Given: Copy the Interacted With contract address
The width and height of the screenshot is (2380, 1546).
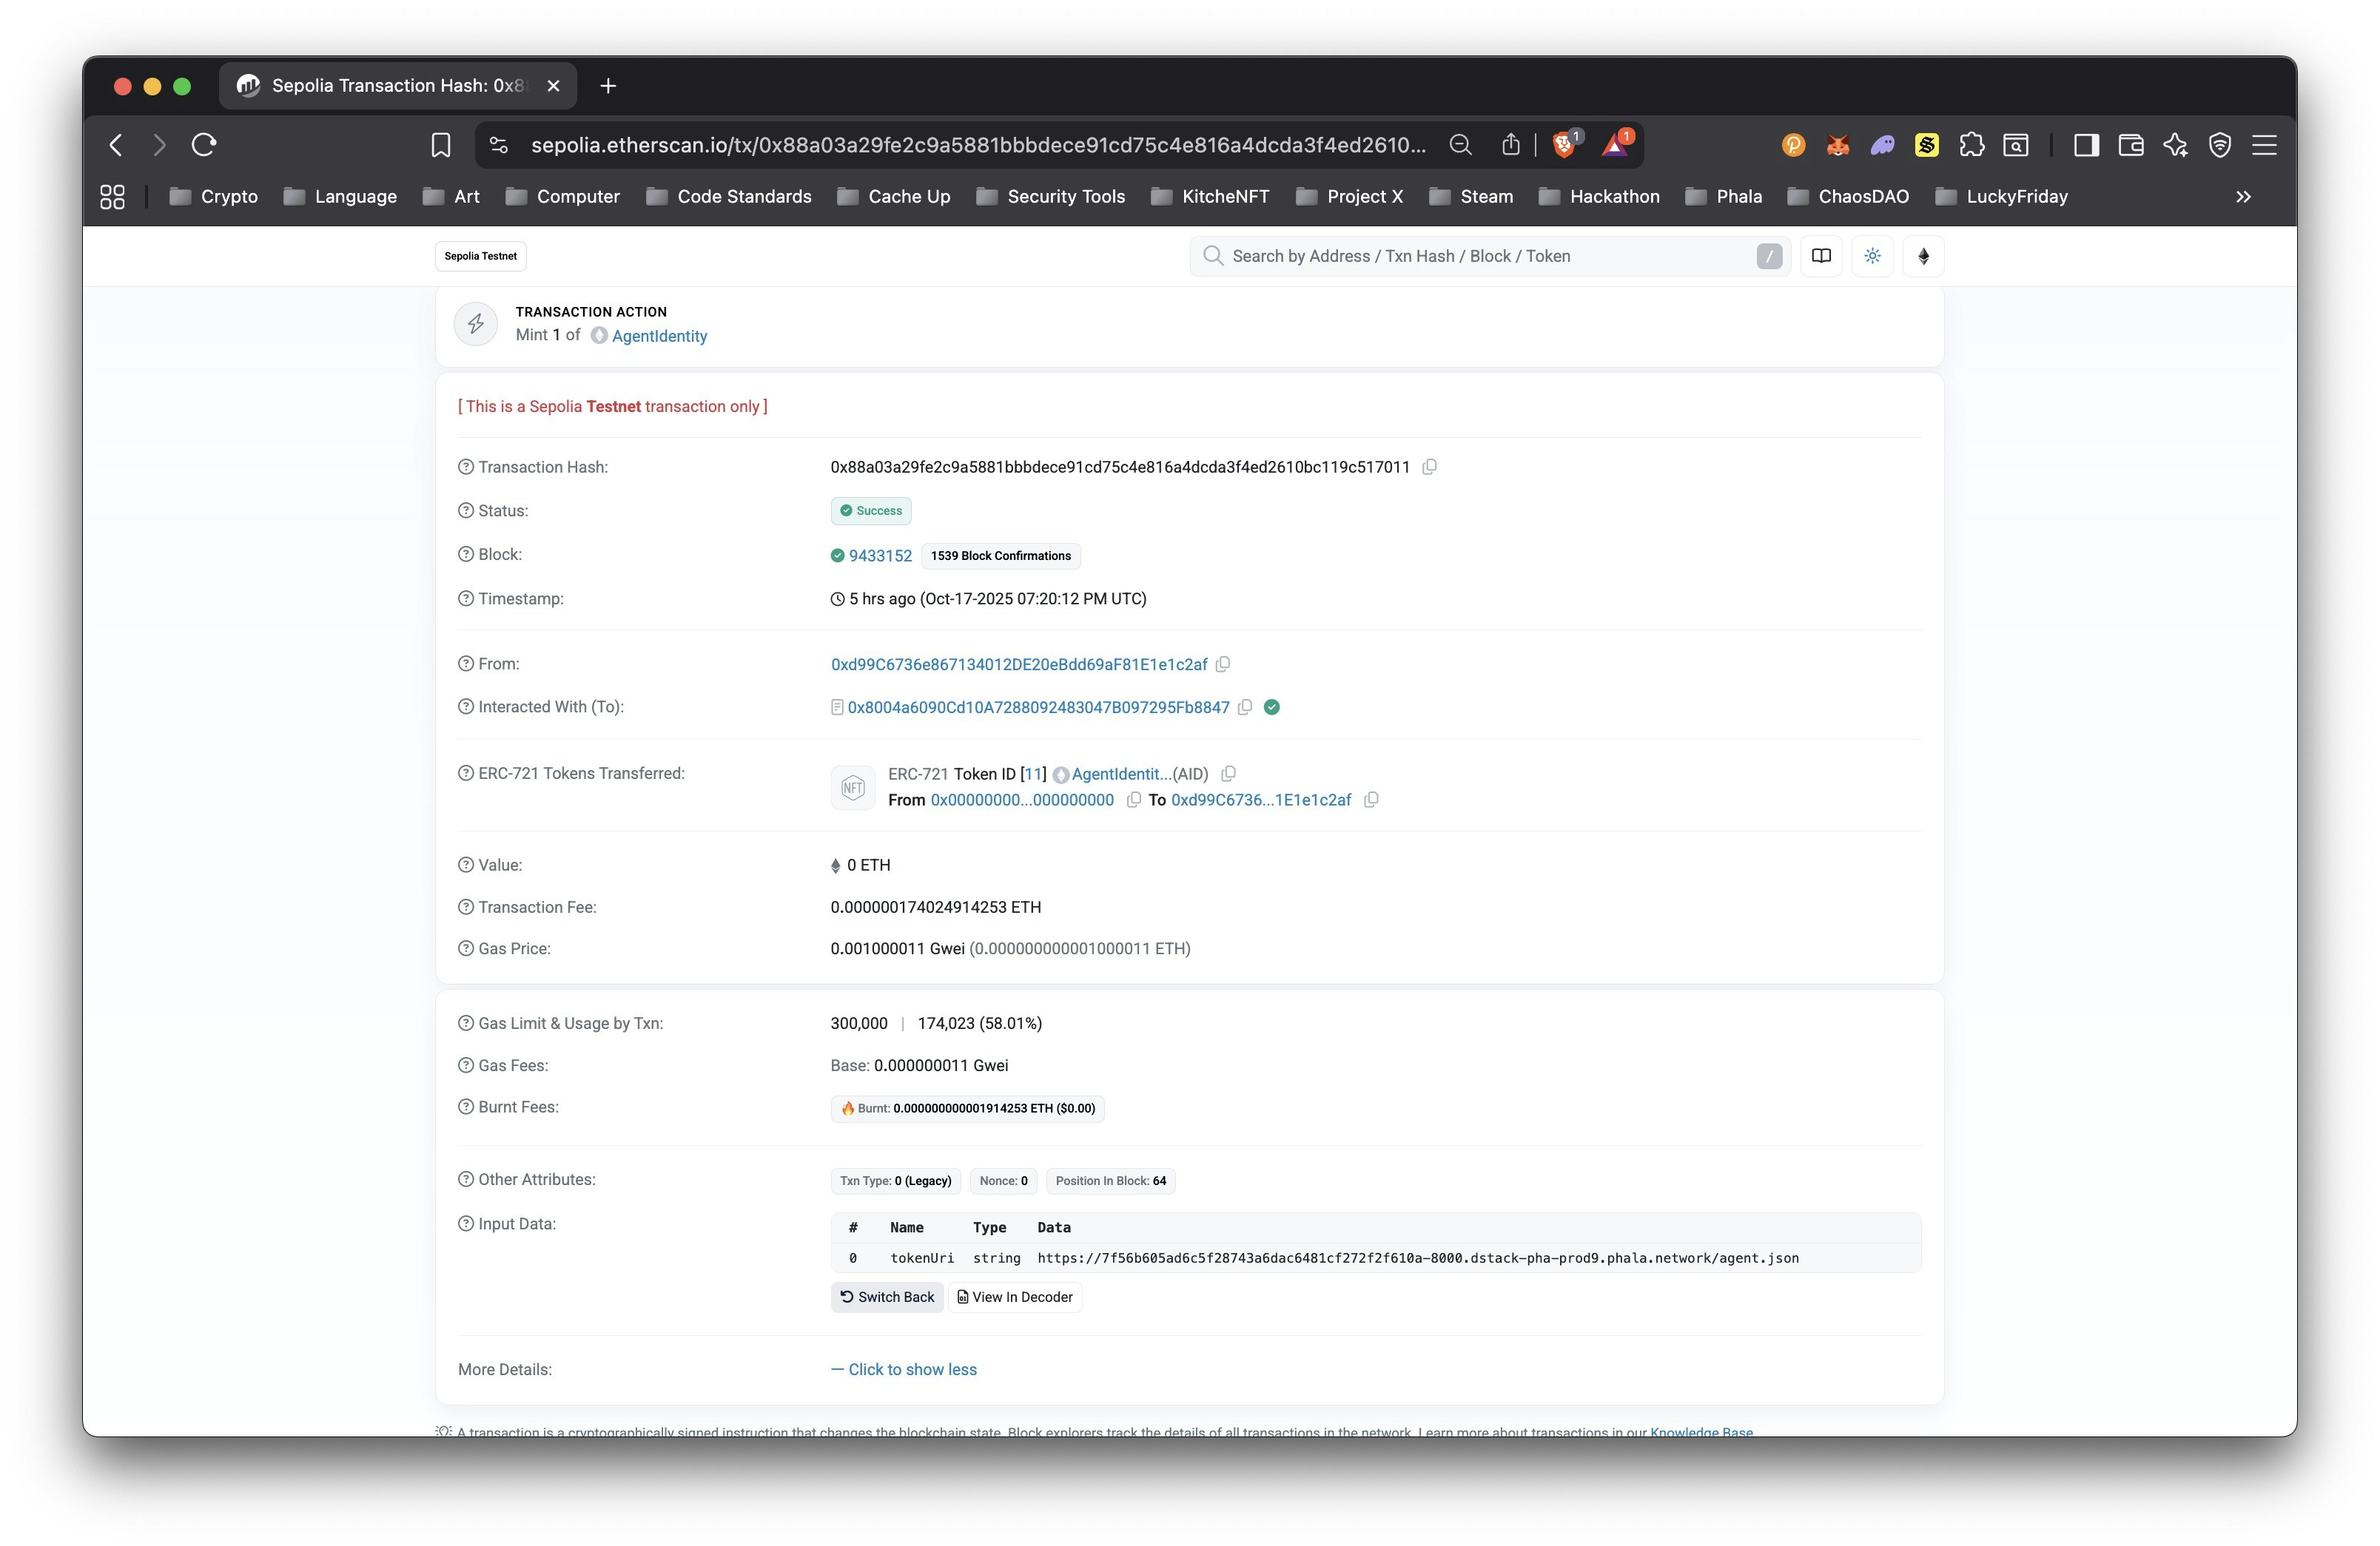Looking at the screenshot, I should pyautogui.click(x=1245, y=706).
